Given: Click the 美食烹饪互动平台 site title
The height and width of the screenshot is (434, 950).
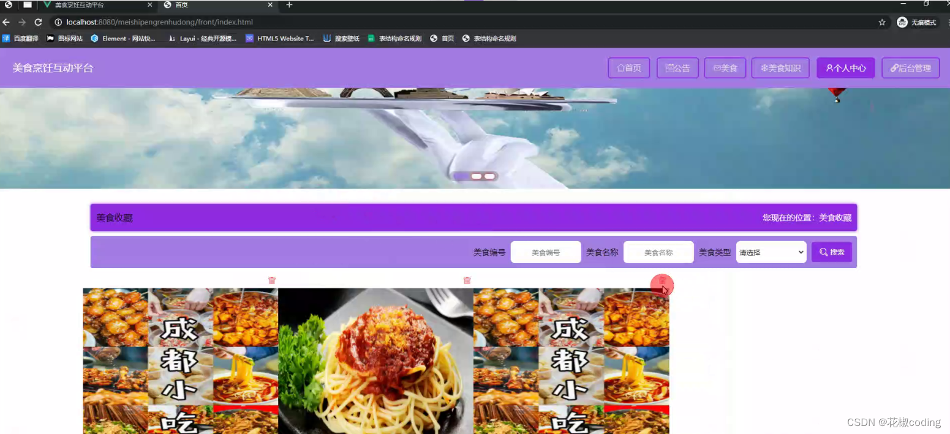Looking at the screenshot, I should 53,68.
